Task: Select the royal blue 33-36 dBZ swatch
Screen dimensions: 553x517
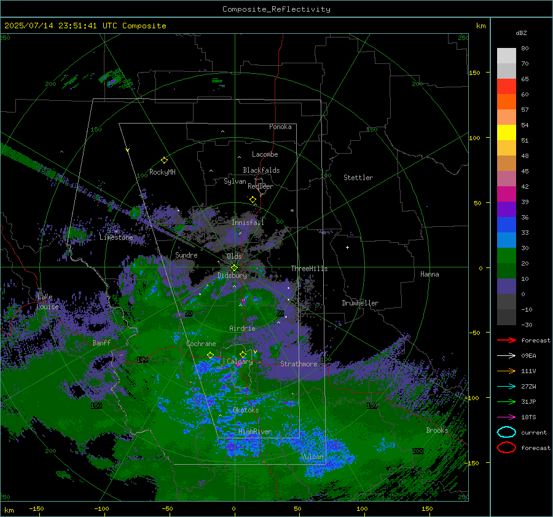Action: pos(506,225)
